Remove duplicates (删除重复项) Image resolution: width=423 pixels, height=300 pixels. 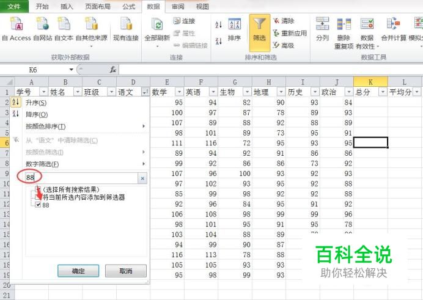pyautogui.click(x=344, y=33)
